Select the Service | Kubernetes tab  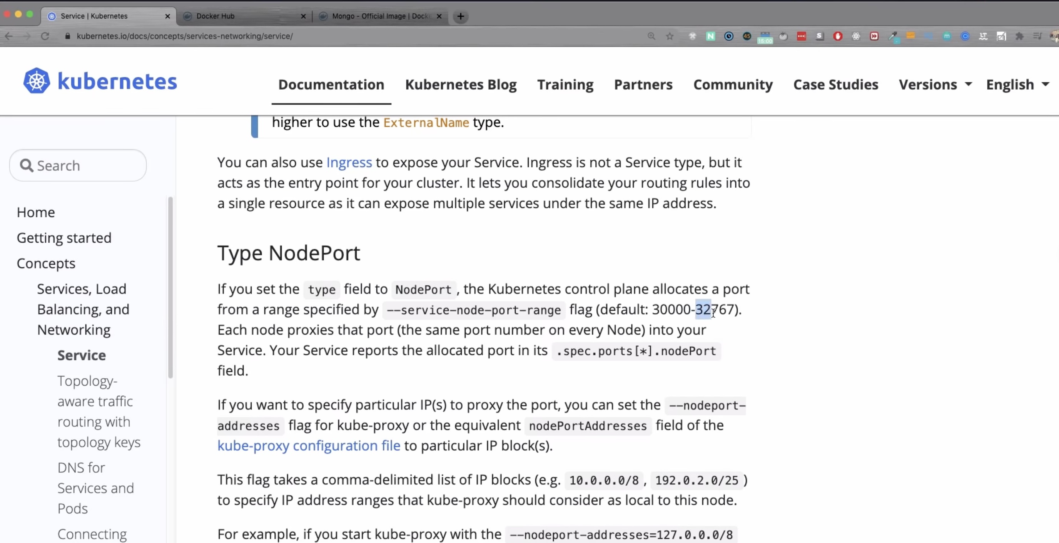coord(109,16)
